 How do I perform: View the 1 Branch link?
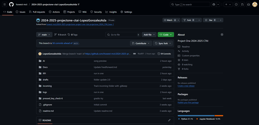tap(60, 35)
